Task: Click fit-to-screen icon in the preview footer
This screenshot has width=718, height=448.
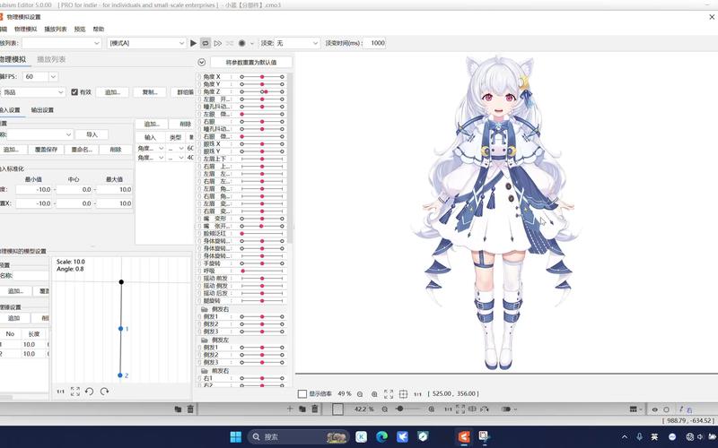Action: [x=389, y=393]
